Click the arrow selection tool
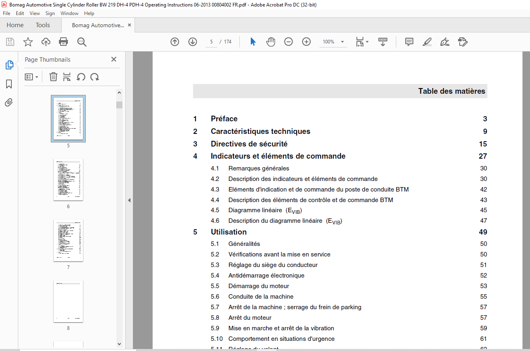The image size is (530, 351). tap(253, 42)
